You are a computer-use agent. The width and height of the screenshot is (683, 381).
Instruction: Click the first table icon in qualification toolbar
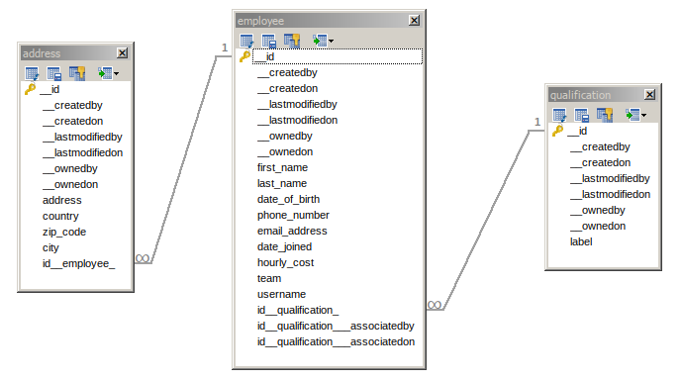coord(559,116)
